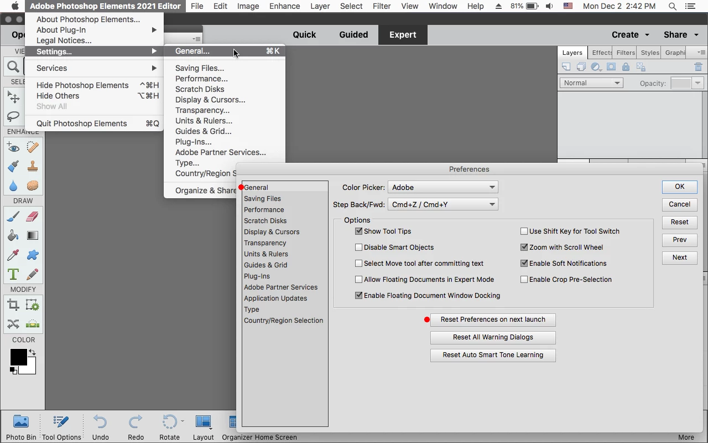Select the Move tool
Viewport: 708px width, 443px height.
coord(13,98)
